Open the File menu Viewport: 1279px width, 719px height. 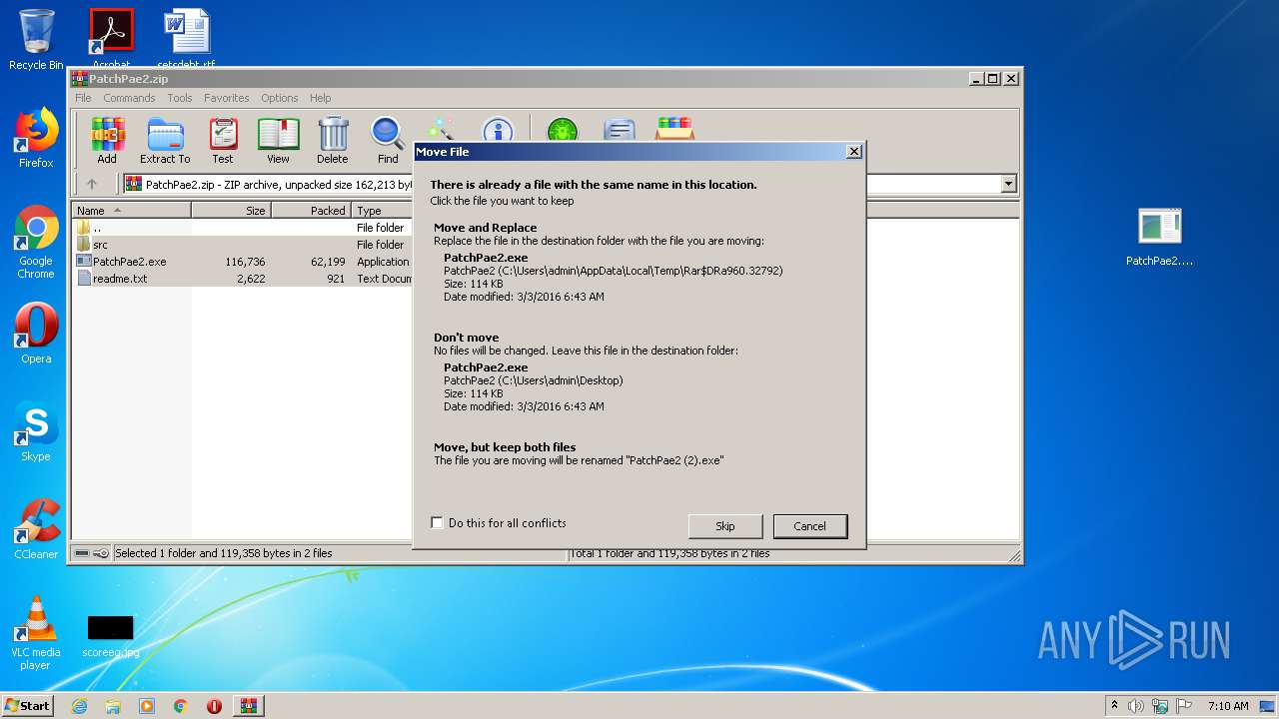[83, 98]
